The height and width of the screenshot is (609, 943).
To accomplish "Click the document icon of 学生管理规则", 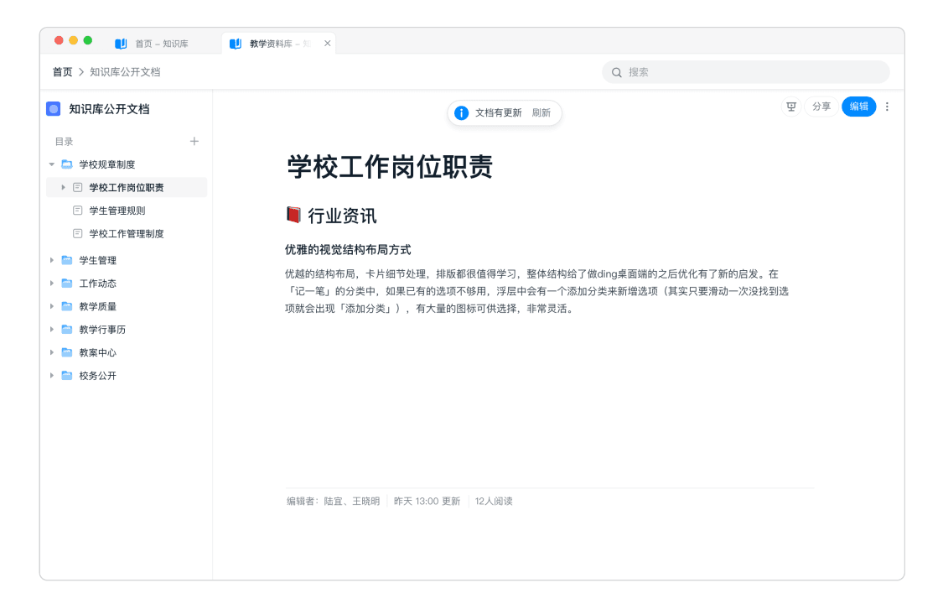I will pos(78,210).
